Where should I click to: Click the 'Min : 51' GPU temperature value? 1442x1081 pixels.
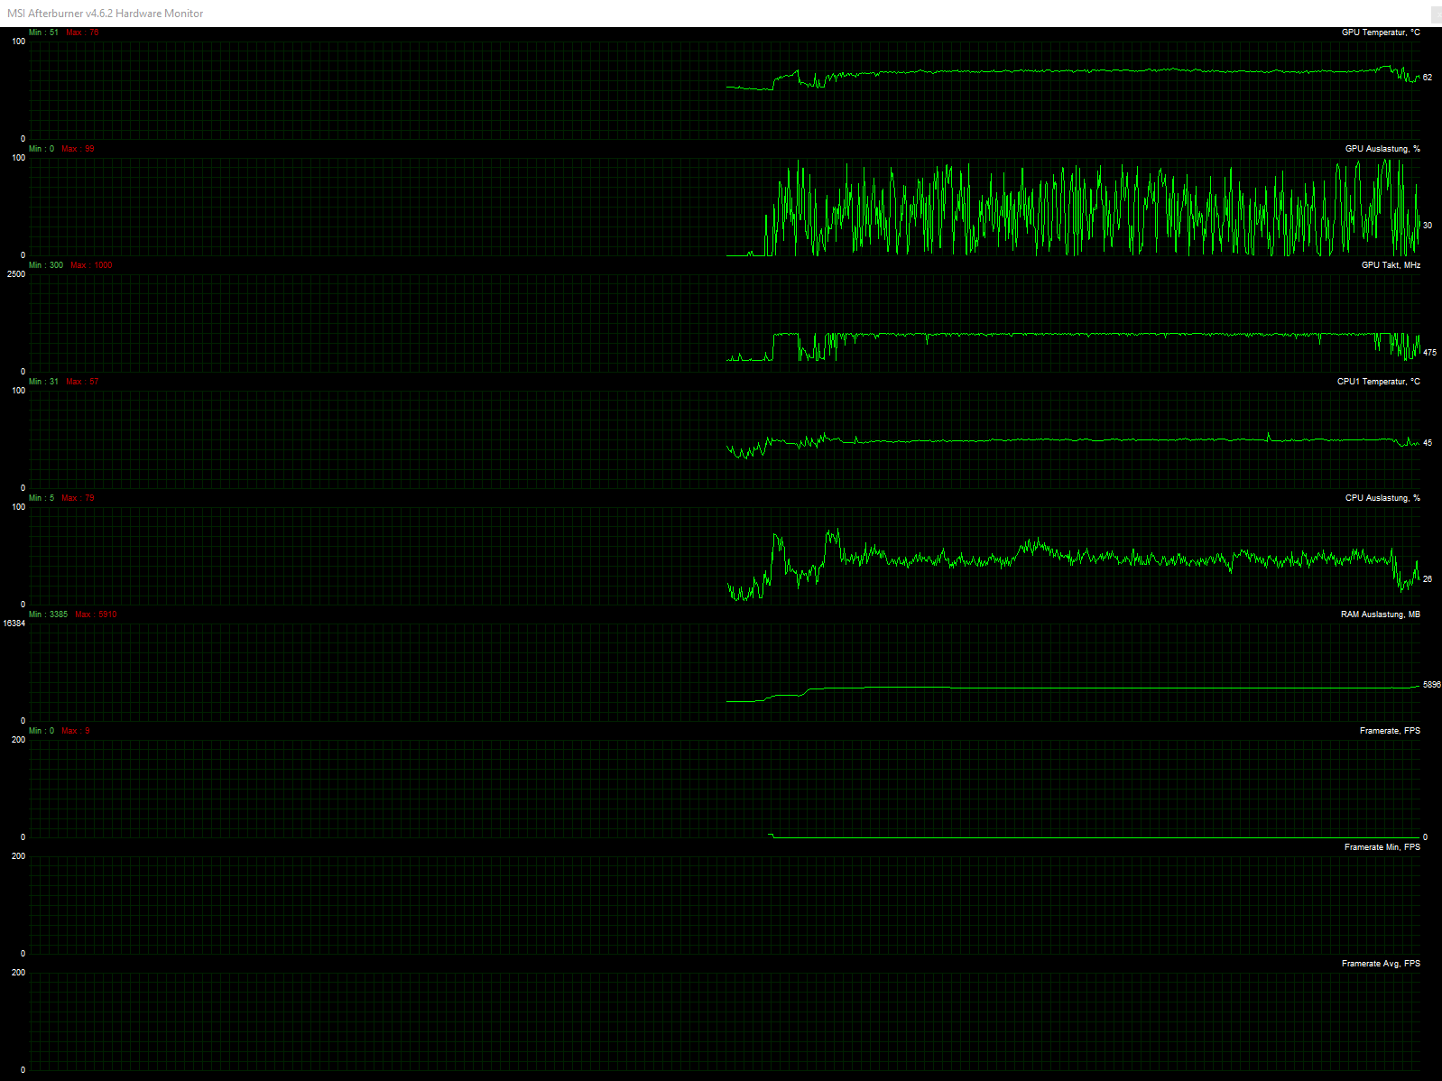(x=43, y=32)
